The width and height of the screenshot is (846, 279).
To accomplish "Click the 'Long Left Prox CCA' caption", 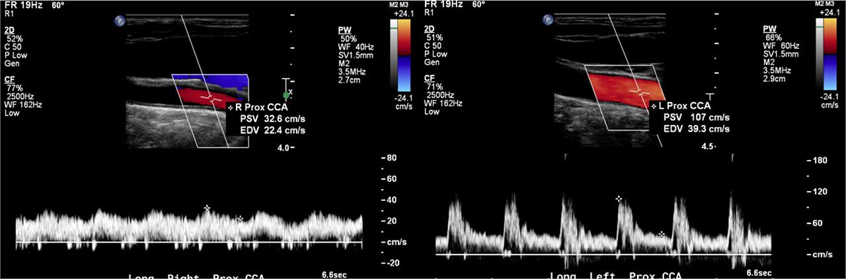I will point(617,276).
